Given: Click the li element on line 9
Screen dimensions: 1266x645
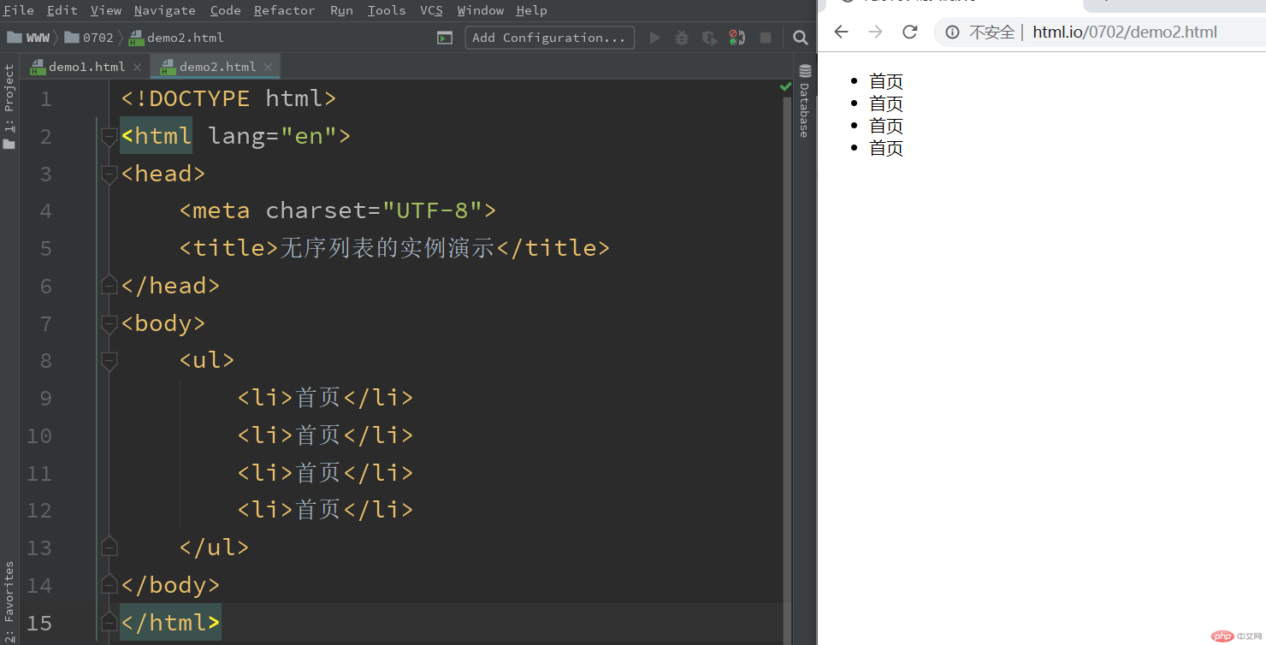Looking at the screenshot, I should click(x=325, y=398).
